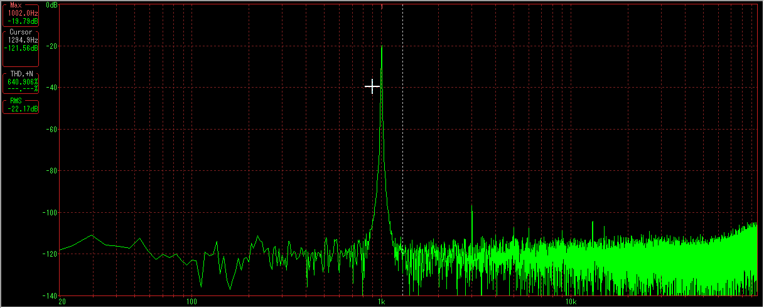Select the Cursor level readout -121.56dB

click(x=21, y=48)
